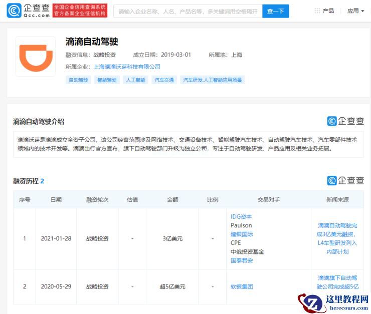Select the 融资信息 战略投资 text
371x314 pixels.
coord(91,55)
